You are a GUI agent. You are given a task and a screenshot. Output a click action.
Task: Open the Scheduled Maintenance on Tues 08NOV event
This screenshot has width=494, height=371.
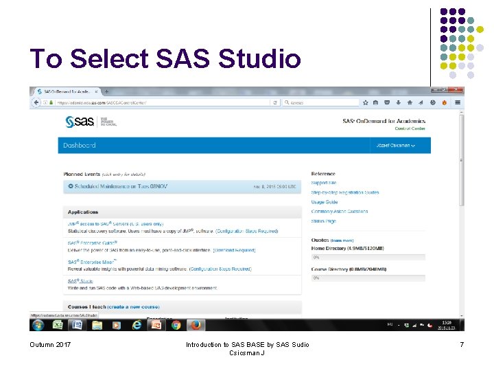(182, 187)
